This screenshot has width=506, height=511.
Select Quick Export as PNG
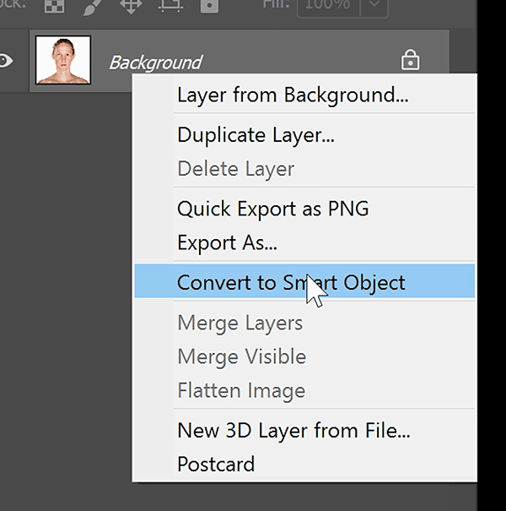[x=272, y=208]
